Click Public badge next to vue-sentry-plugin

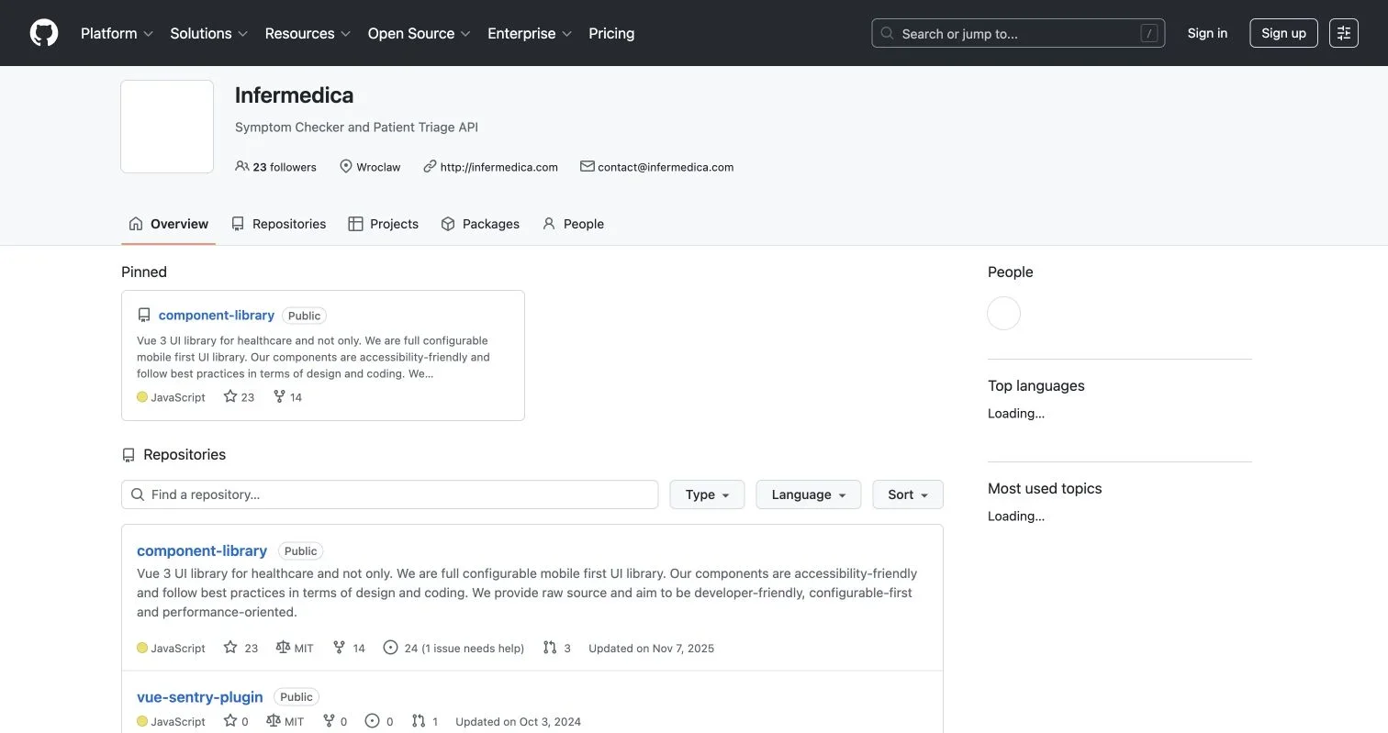click(x=297, y=697)
